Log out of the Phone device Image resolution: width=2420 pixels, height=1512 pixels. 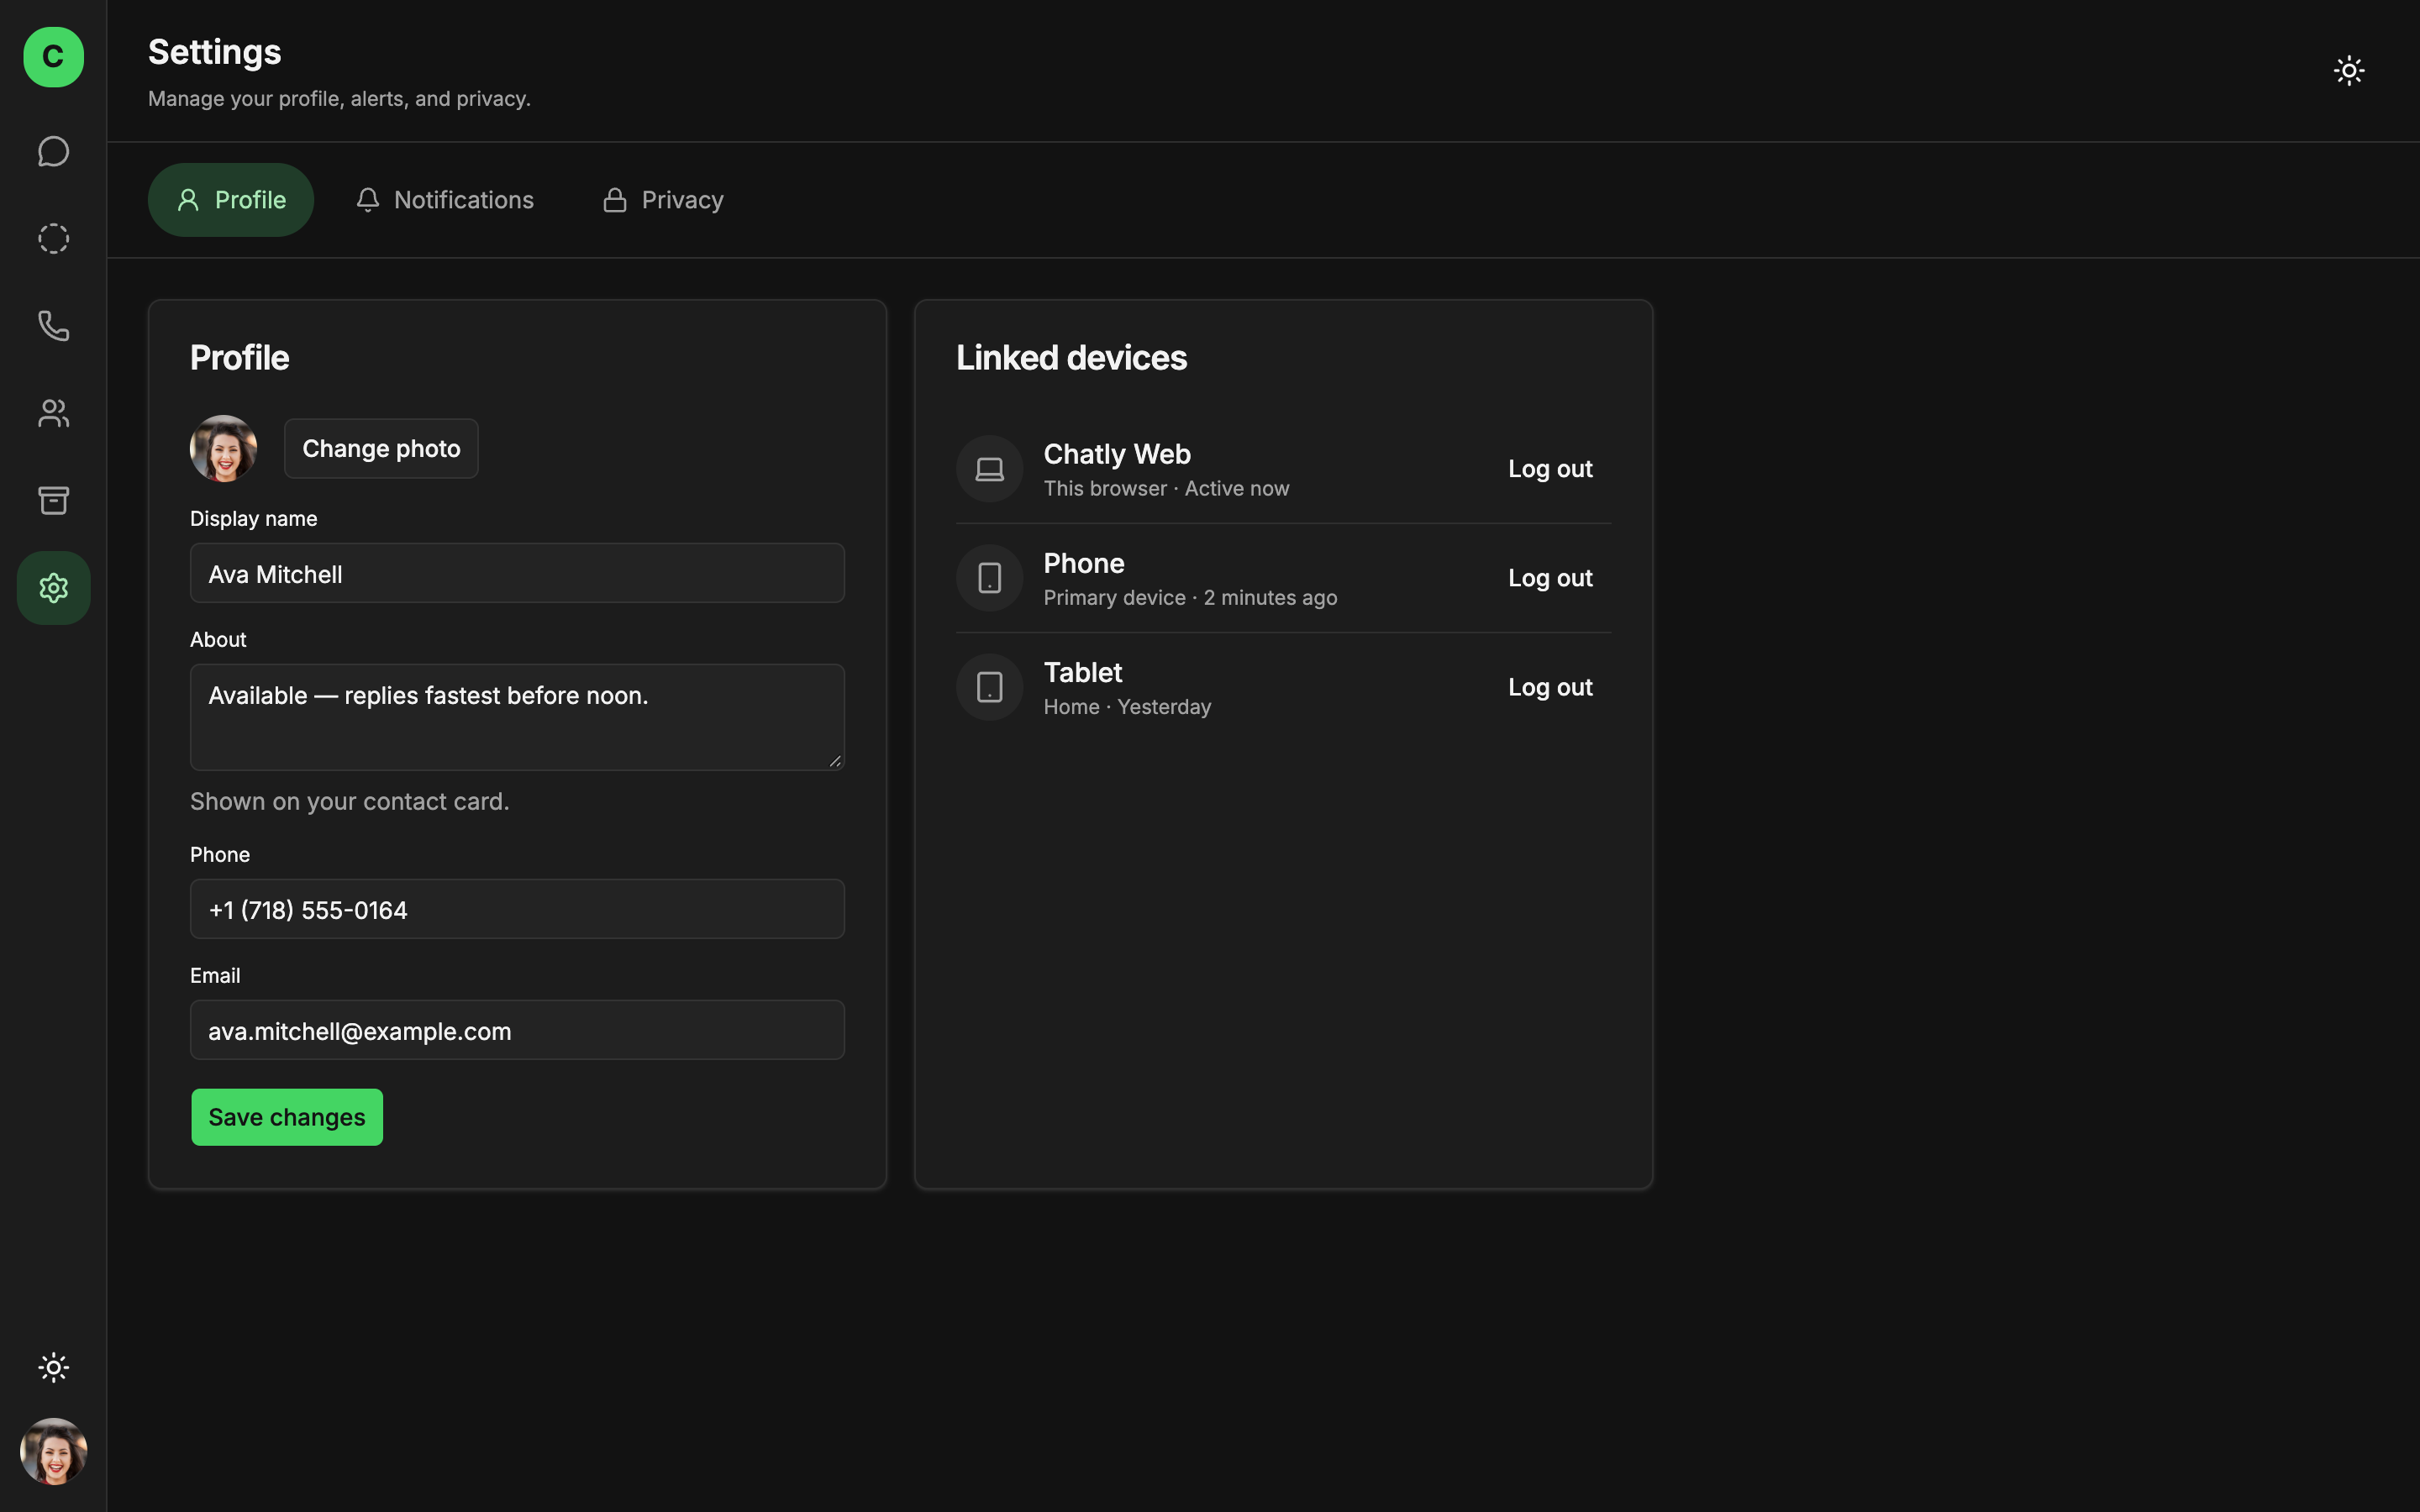[1550, 578]
